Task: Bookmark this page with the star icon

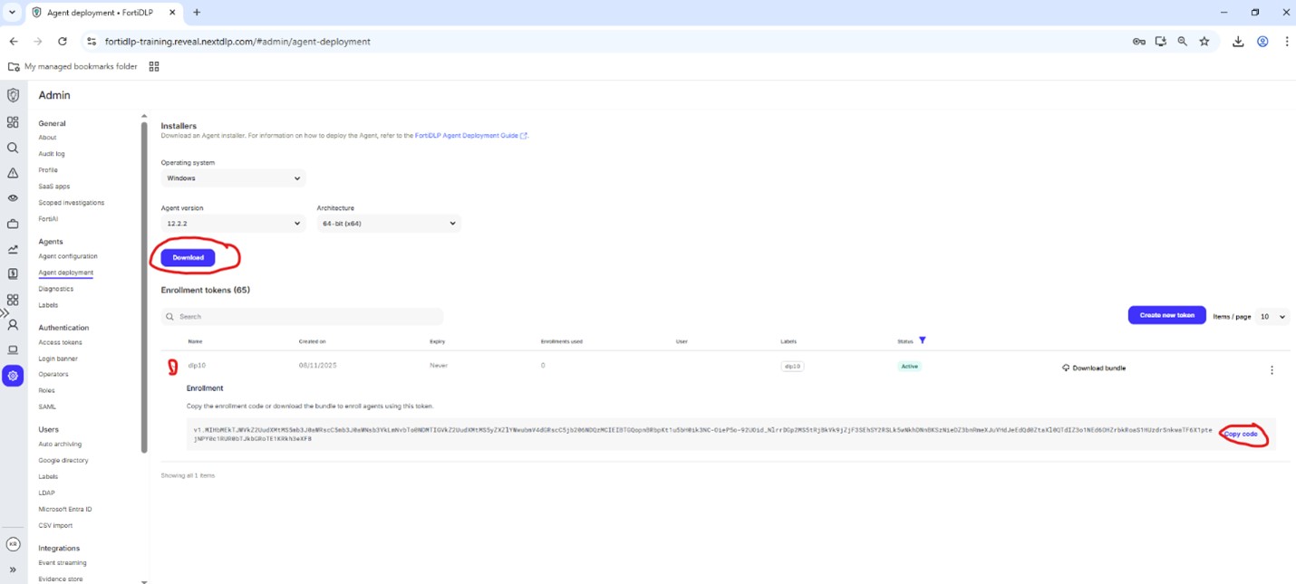Action: (1204, 41)
